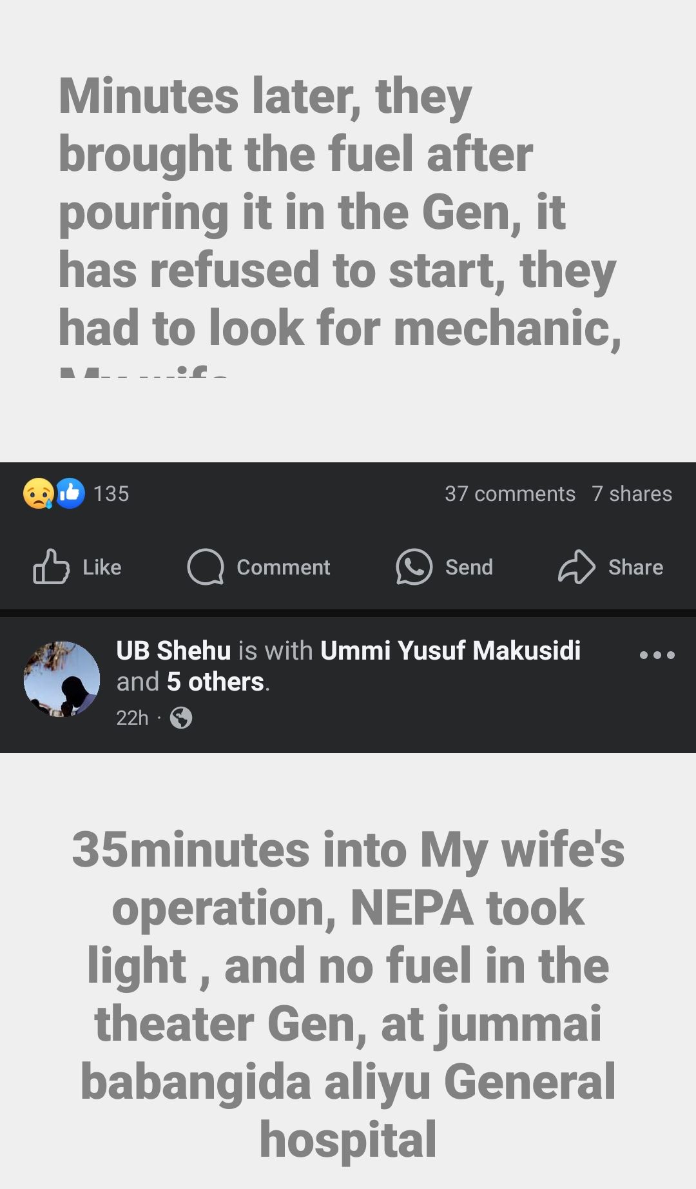View the 37 comments
Viewport: 696px width, 1189px height.
(510, 494)
